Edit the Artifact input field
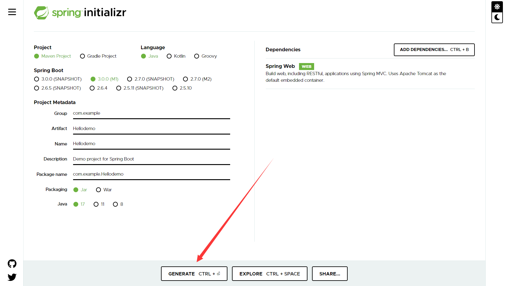This screenshot has width=505, height=286. point(152,129)
